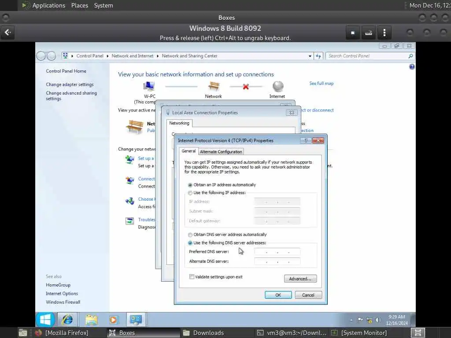Click the Alternate DNS server field
Image resolution: width=451 pixels, height=338 pixels.
[277, 261]
